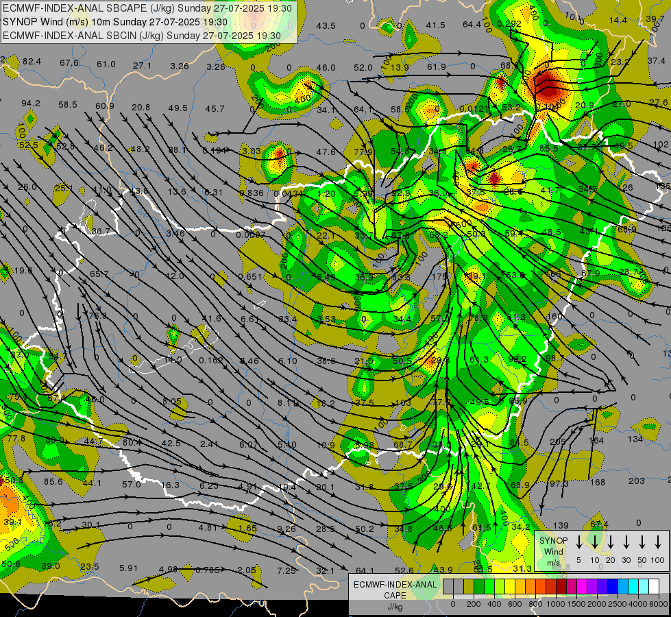Click the map value 82.4

click(x=32, y=62)
